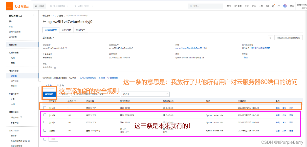Click 编辑 on the port 80 rule
Screen dimensions: 307x147
pos(278,107)
